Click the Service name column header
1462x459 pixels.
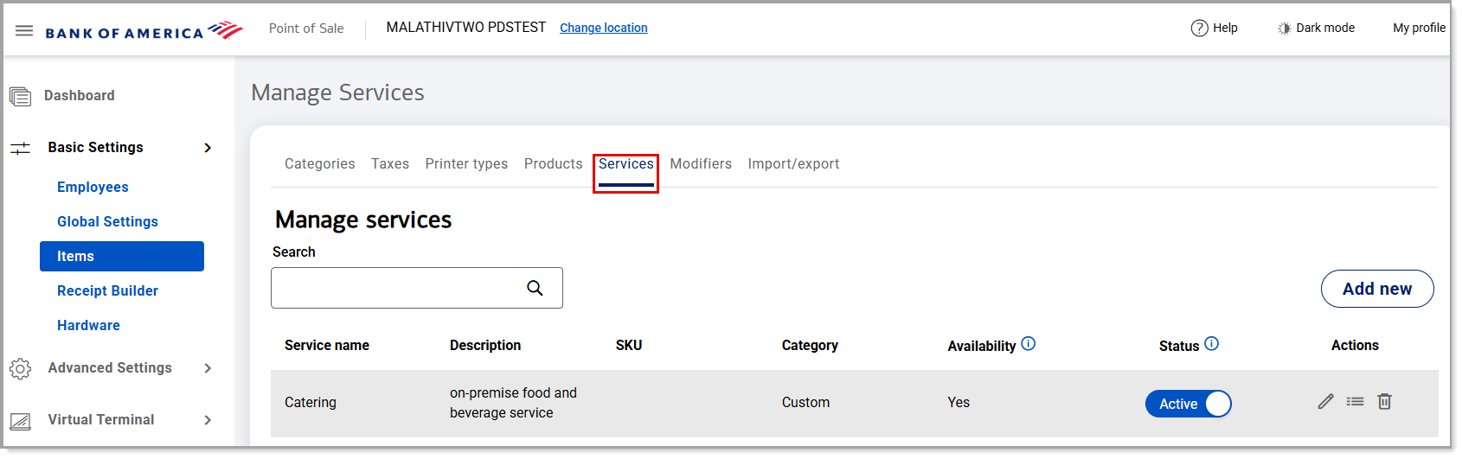pos(327,345)
